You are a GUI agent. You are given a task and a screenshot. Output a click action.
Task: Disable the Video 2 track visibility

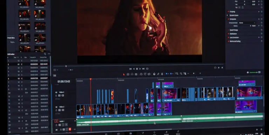pyautogui.click(x=63, y=110)
